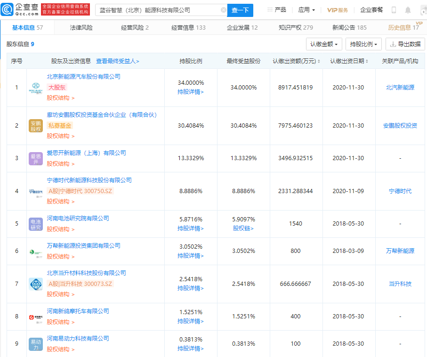
Task: Open the 持股比例 dropdown
Action: [x=362, y=44]
